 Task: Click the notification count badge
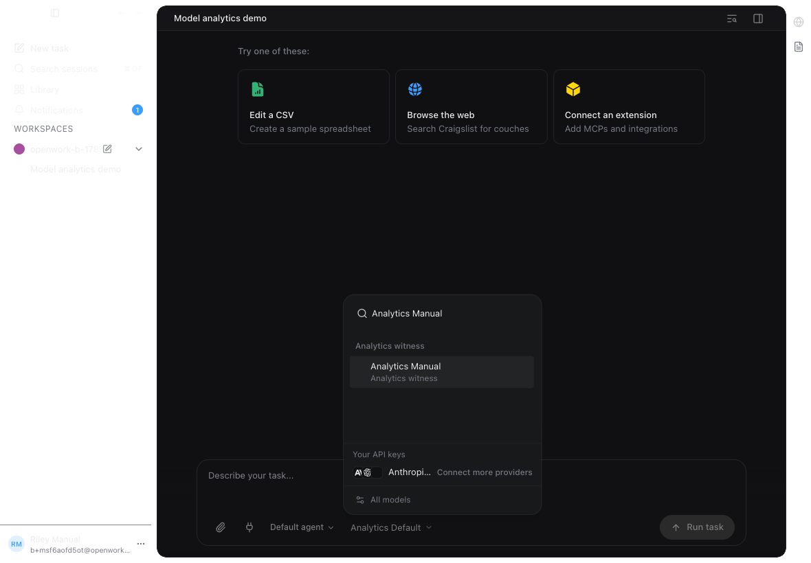(137, 110)
